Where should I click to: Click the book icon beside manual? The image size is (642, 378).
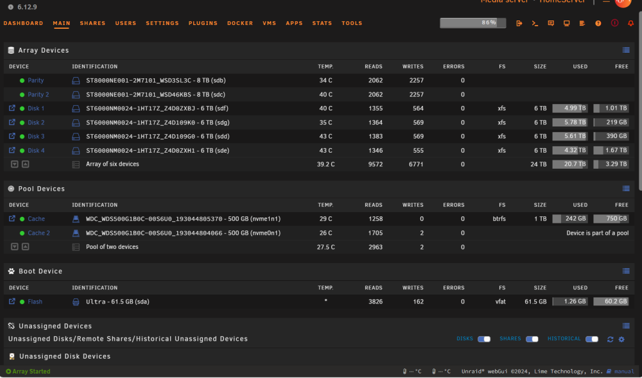click(x=609, y=372)
